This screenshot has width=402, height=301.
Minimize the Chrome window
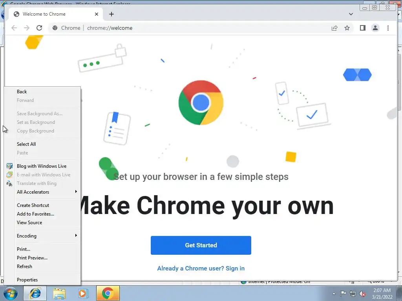pos(365,8)
